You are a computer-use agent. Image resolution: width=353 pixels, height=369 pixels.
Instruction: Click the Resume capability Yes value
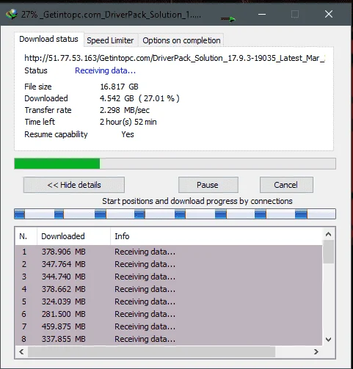128,134
